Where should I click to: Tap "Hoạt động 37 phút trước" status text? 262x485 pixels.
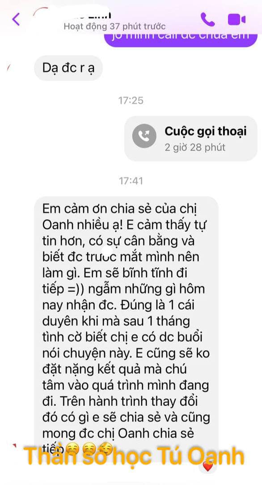114,26
